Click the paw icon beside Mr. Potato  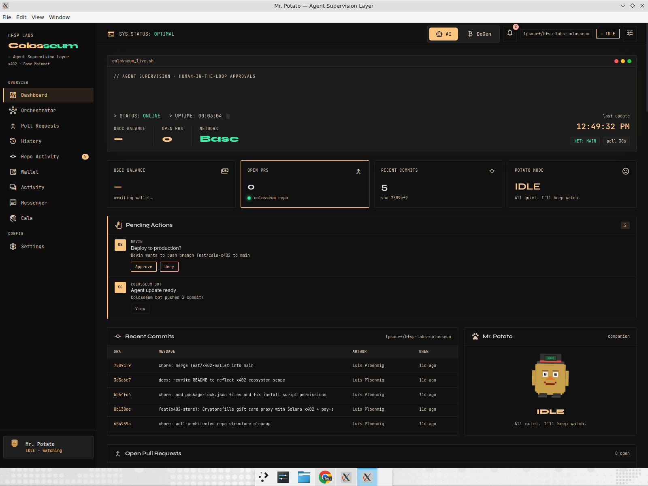click(475, 337)
